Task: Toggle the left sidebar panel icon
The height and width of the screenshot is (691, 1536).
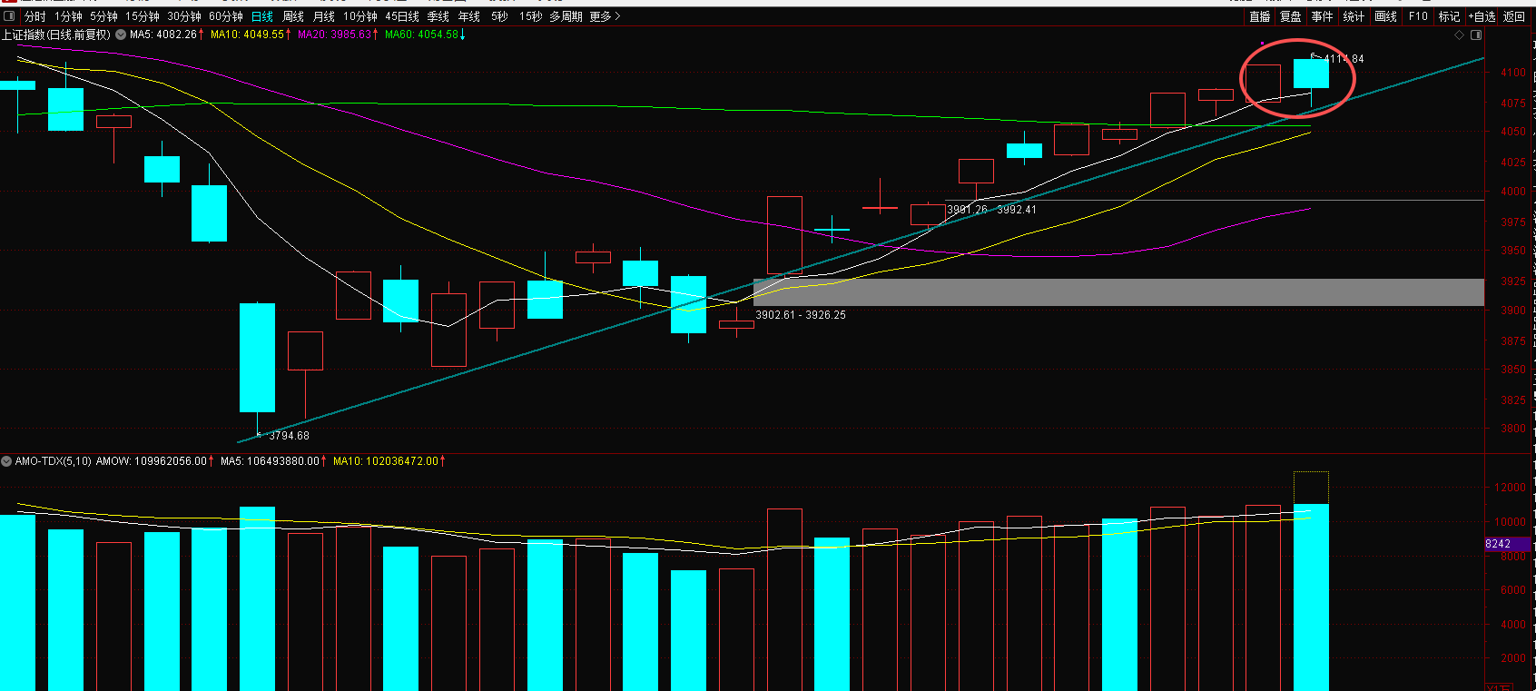Action: 10,16
